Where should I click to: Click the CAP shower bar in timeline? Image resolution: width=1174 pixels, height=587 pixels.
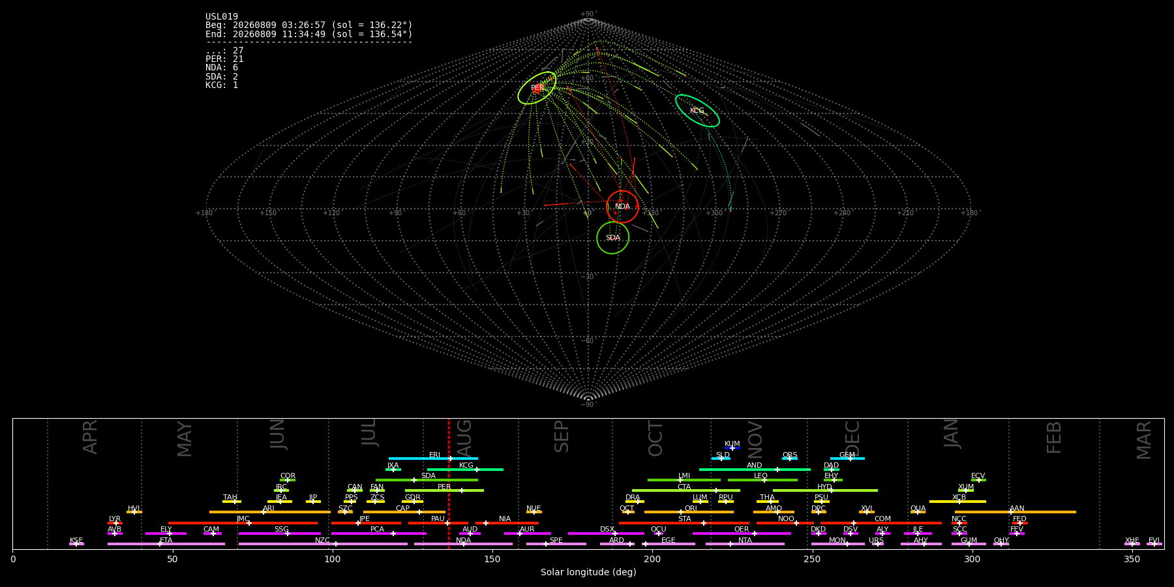coord(404,512)
